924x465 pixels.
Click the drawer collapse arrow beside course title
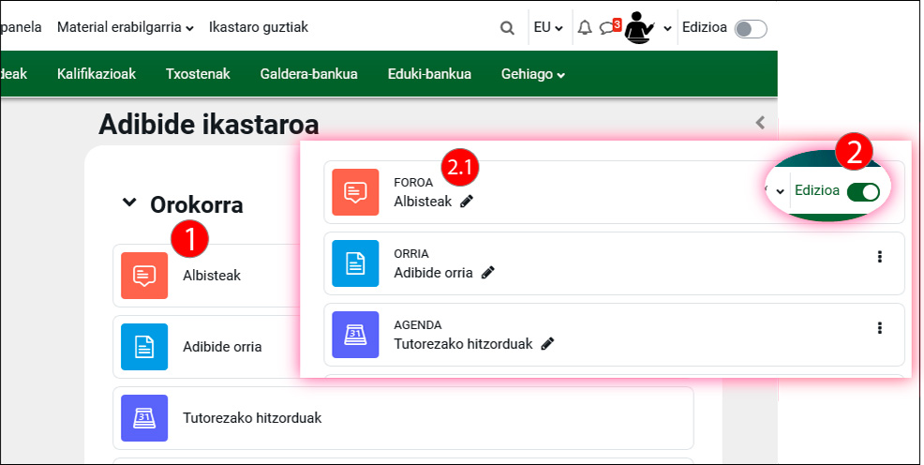point(760,122)
